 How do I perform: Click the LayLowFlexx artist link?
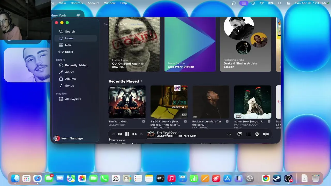[x=117, y=125]
